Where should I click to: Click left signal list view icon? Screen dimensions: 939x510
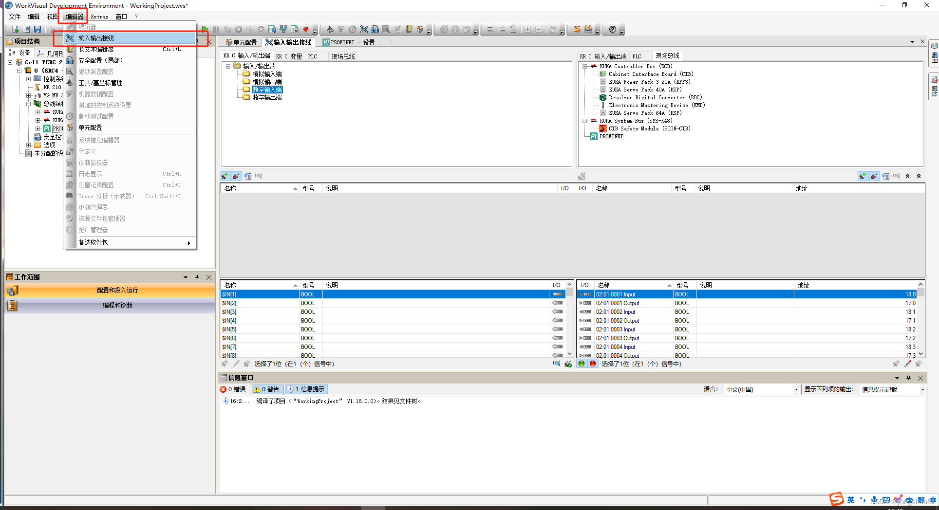(x=248, y=176)
